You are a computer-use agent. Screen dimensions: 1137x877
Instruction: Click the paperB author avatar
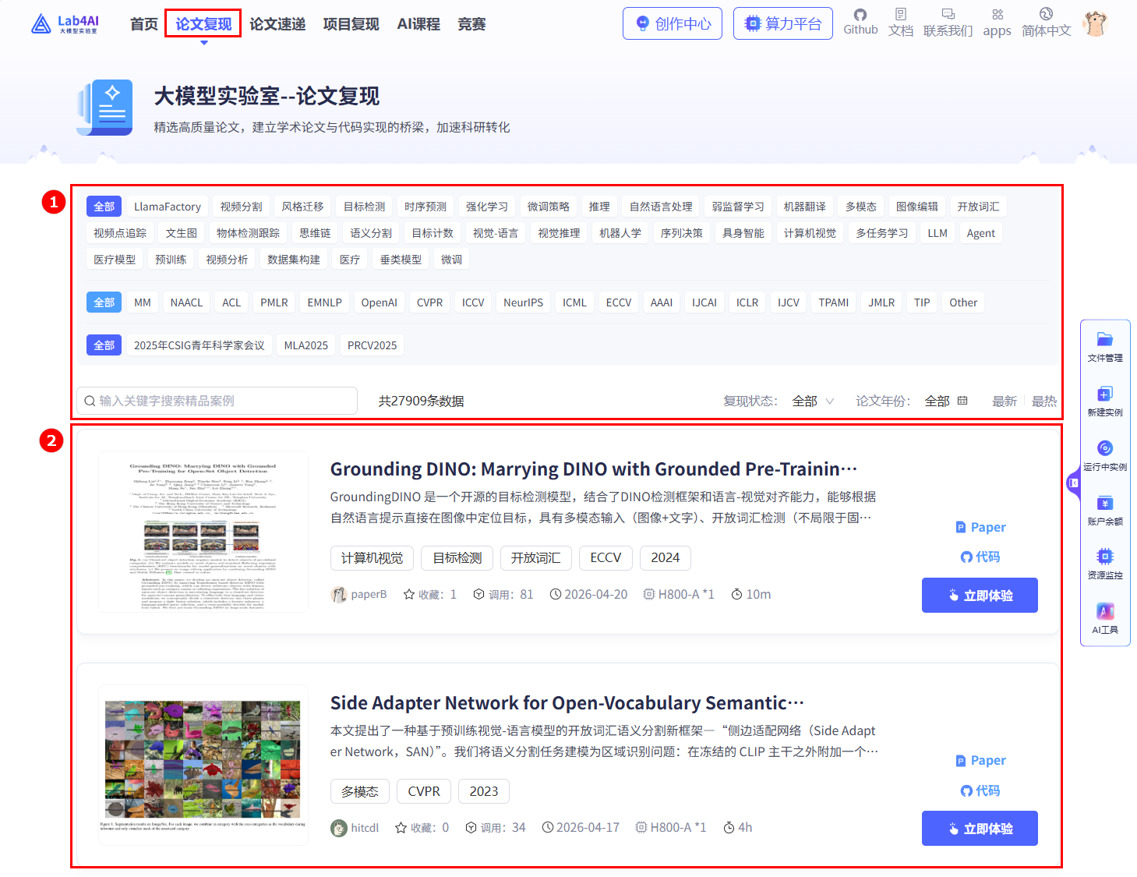[338, 595]
